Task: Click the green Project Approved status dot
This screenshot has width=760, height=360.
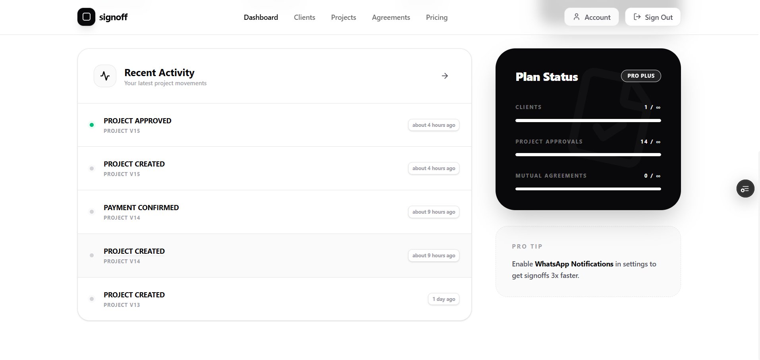Action: coord(92,125)
